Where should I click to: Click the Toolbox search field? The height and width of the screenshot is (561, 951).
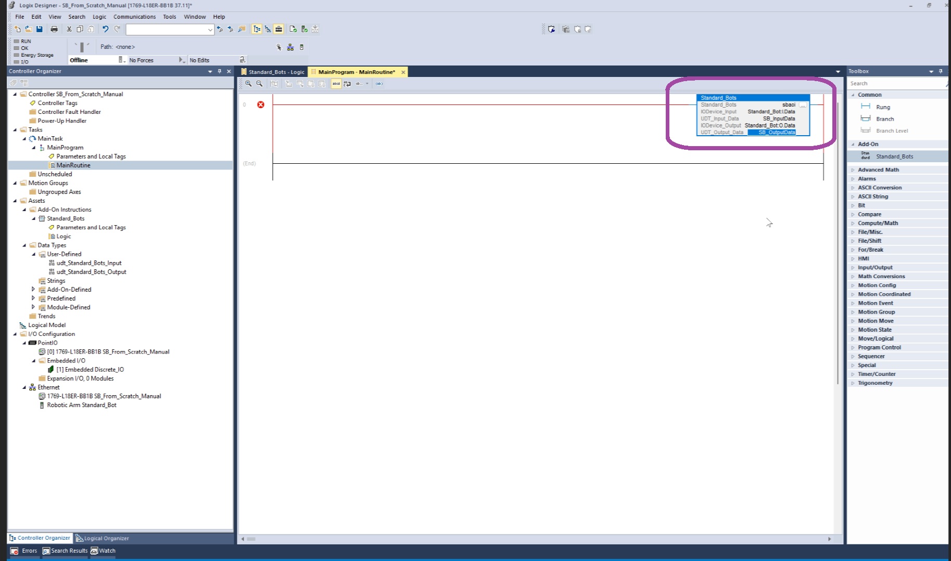pyautogui.click(x=895, y=83)
